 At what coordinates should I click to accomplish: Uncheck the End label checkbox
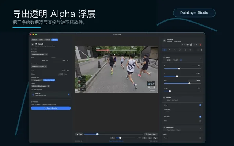pyautogui.click(x=200, y=117)
